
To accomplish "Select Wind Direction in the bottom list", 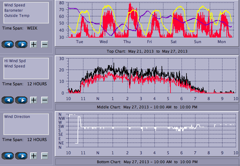I will [17, 117].
